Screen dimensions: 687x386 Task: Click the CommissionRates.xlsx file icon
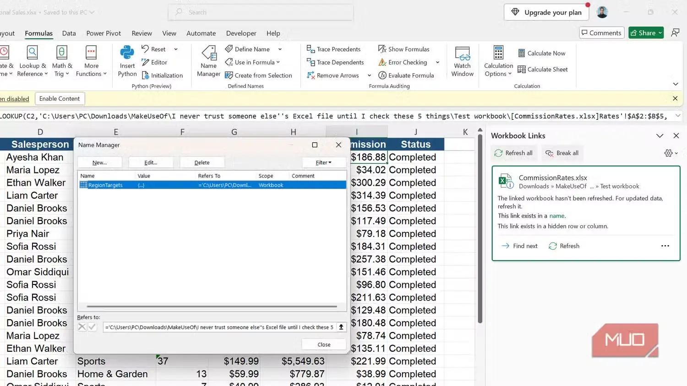click(506, 181)
